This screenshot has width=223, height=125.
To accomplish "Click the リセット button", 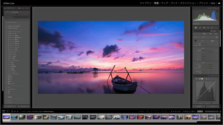I will (x=212, y=107).
